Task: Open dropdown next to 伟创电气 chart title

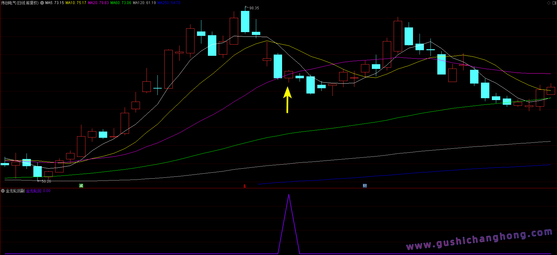Action: 42,3
